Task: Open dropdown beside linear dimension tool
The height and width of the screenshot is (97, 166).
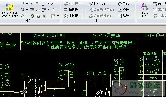Action: pyautogui.click(x=27, y=4)
